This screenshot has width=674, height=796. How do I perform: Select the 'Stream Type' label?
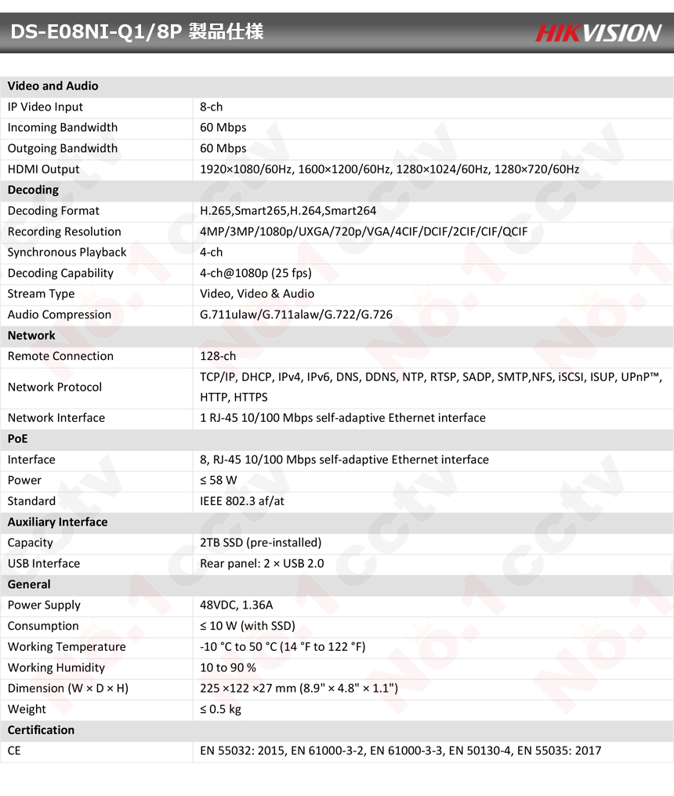tap(41, 294)
